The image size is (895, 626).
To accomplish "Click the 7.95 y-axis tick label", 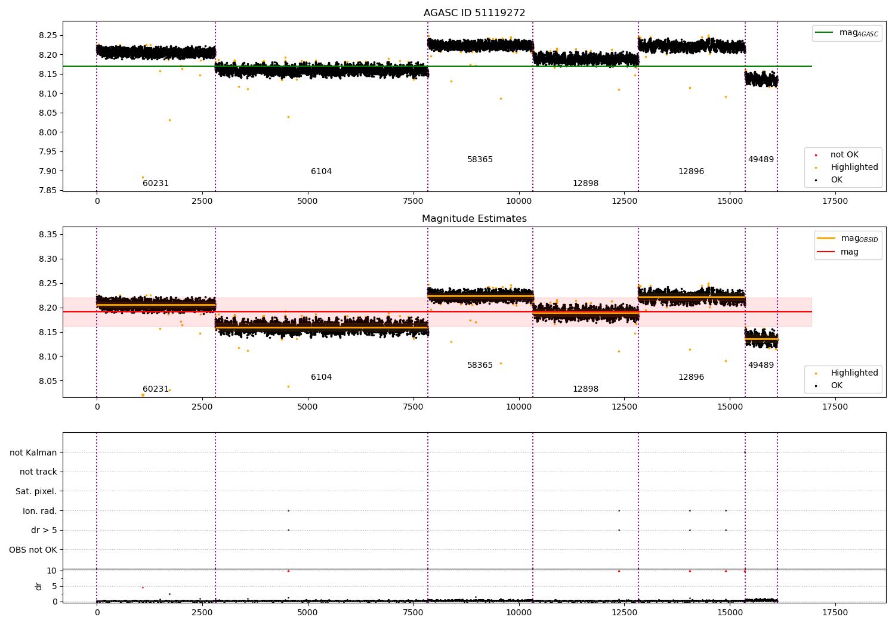I will click(48, 152).
